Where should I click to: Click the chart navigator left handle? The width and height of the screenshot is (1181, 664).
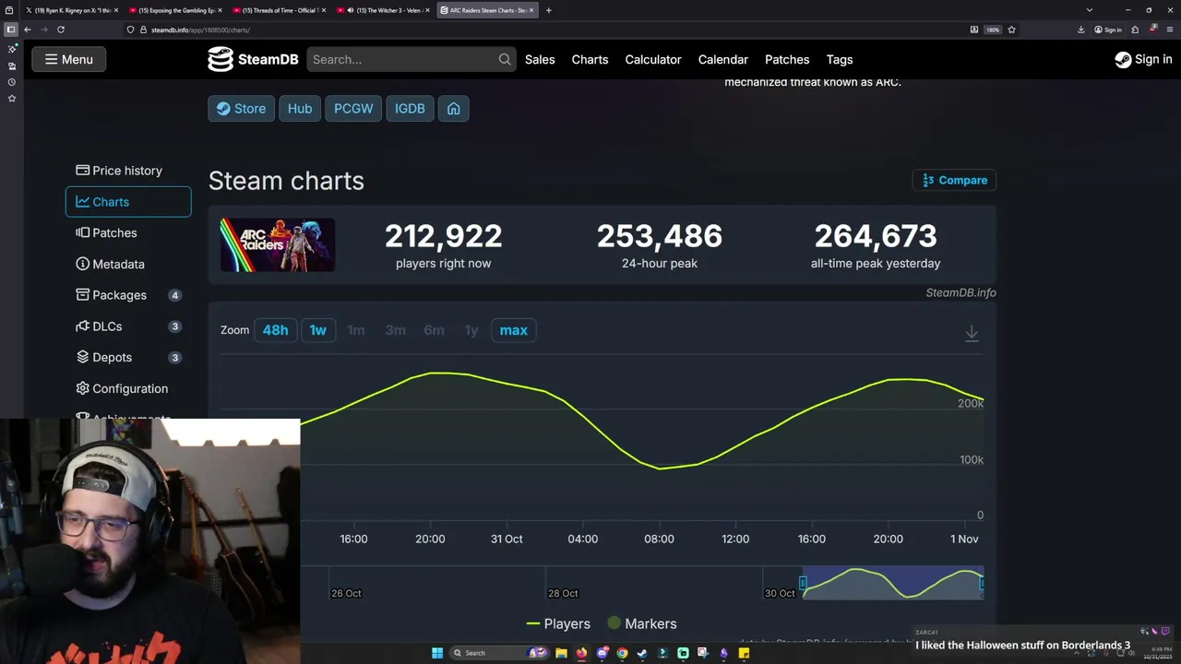click(x=803, y=583)
